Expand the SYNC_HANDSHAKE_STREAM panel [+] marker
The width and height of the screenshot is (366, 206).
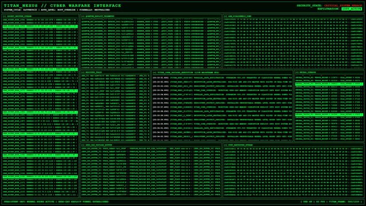pyautogui.click(x=226, y=145)
